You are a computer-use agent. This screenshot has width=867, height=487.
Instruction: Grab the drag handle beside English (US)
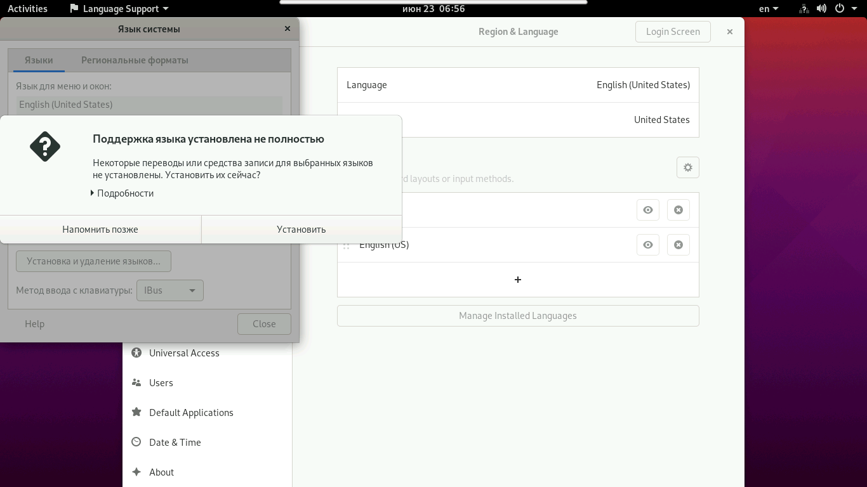point(347,245)
